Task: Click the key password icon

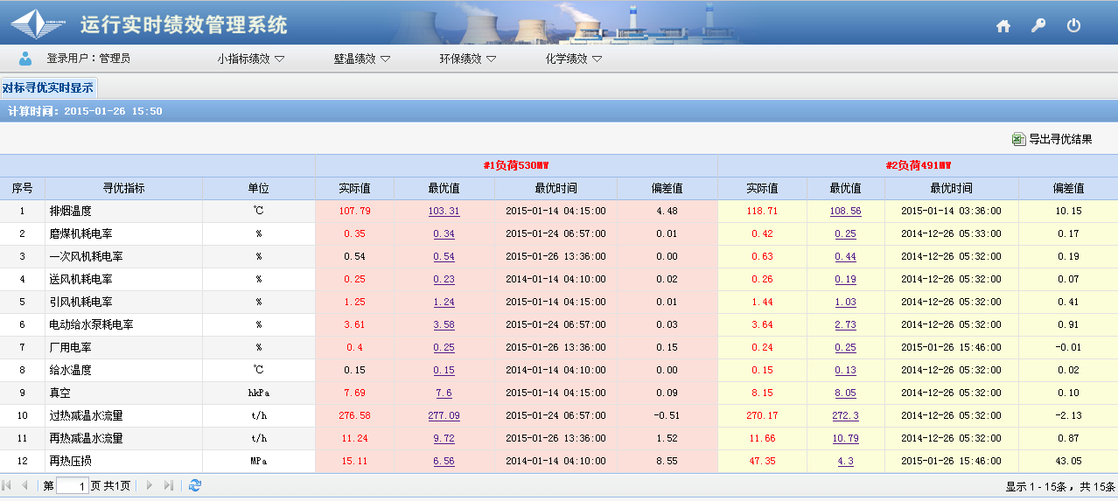Action: pos(1038,25)
